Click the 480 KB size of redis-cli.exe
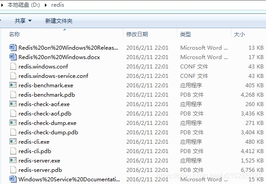This screenshot has width=266, height=184. pos(254,142)
